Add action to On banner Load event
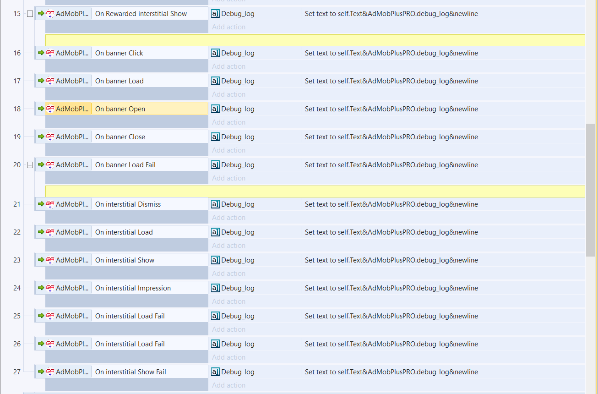Viewport: 598px width, 394px height. click(x=228, y=94)
